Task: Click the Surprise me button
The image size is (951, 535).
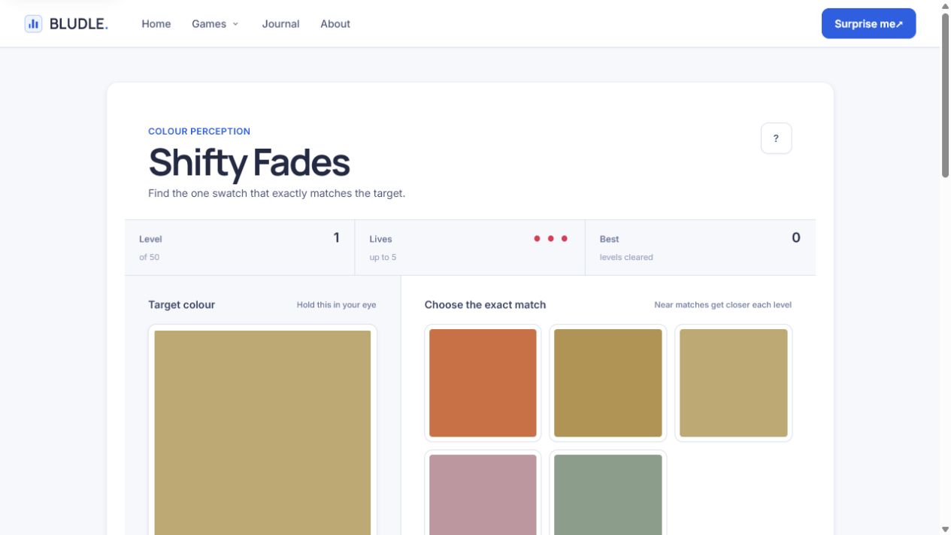Action: click(x=868, y=23)
